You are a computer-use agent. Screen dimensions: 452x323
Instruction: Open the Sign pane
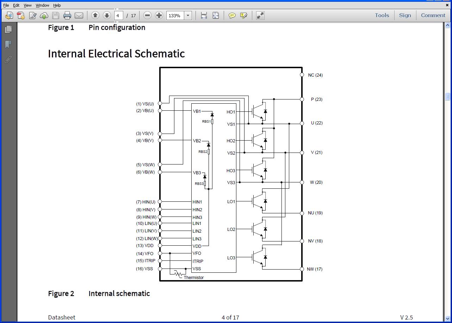pos(405,15)
